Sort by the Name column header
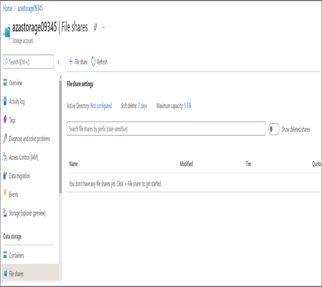The height and width of the screenshot is (287, 322). click(x=73, y=164)
